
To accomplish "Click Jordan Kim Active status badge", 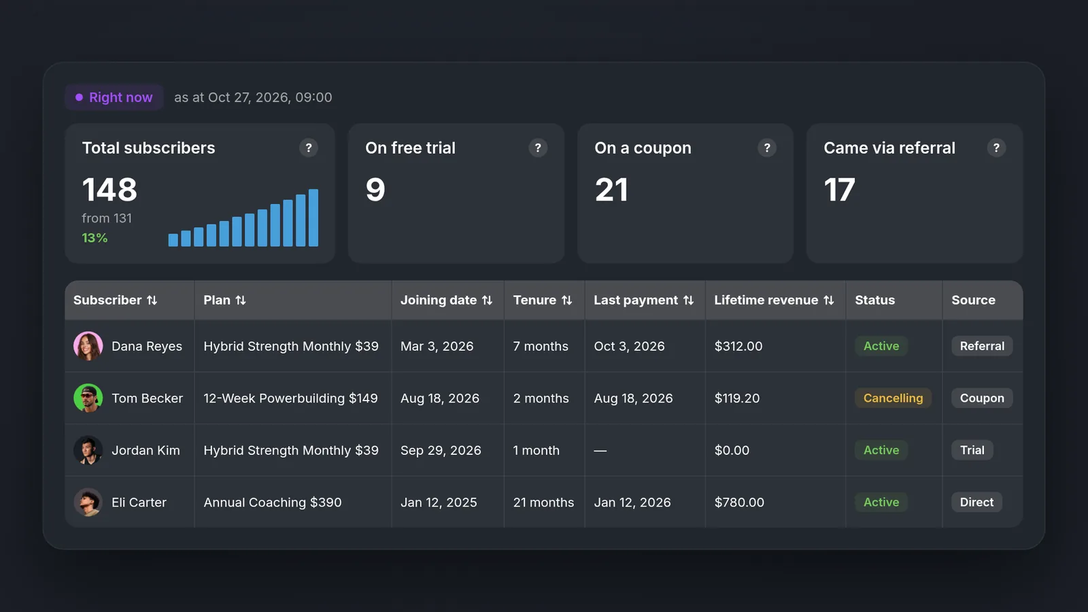I will click(881, 450).
